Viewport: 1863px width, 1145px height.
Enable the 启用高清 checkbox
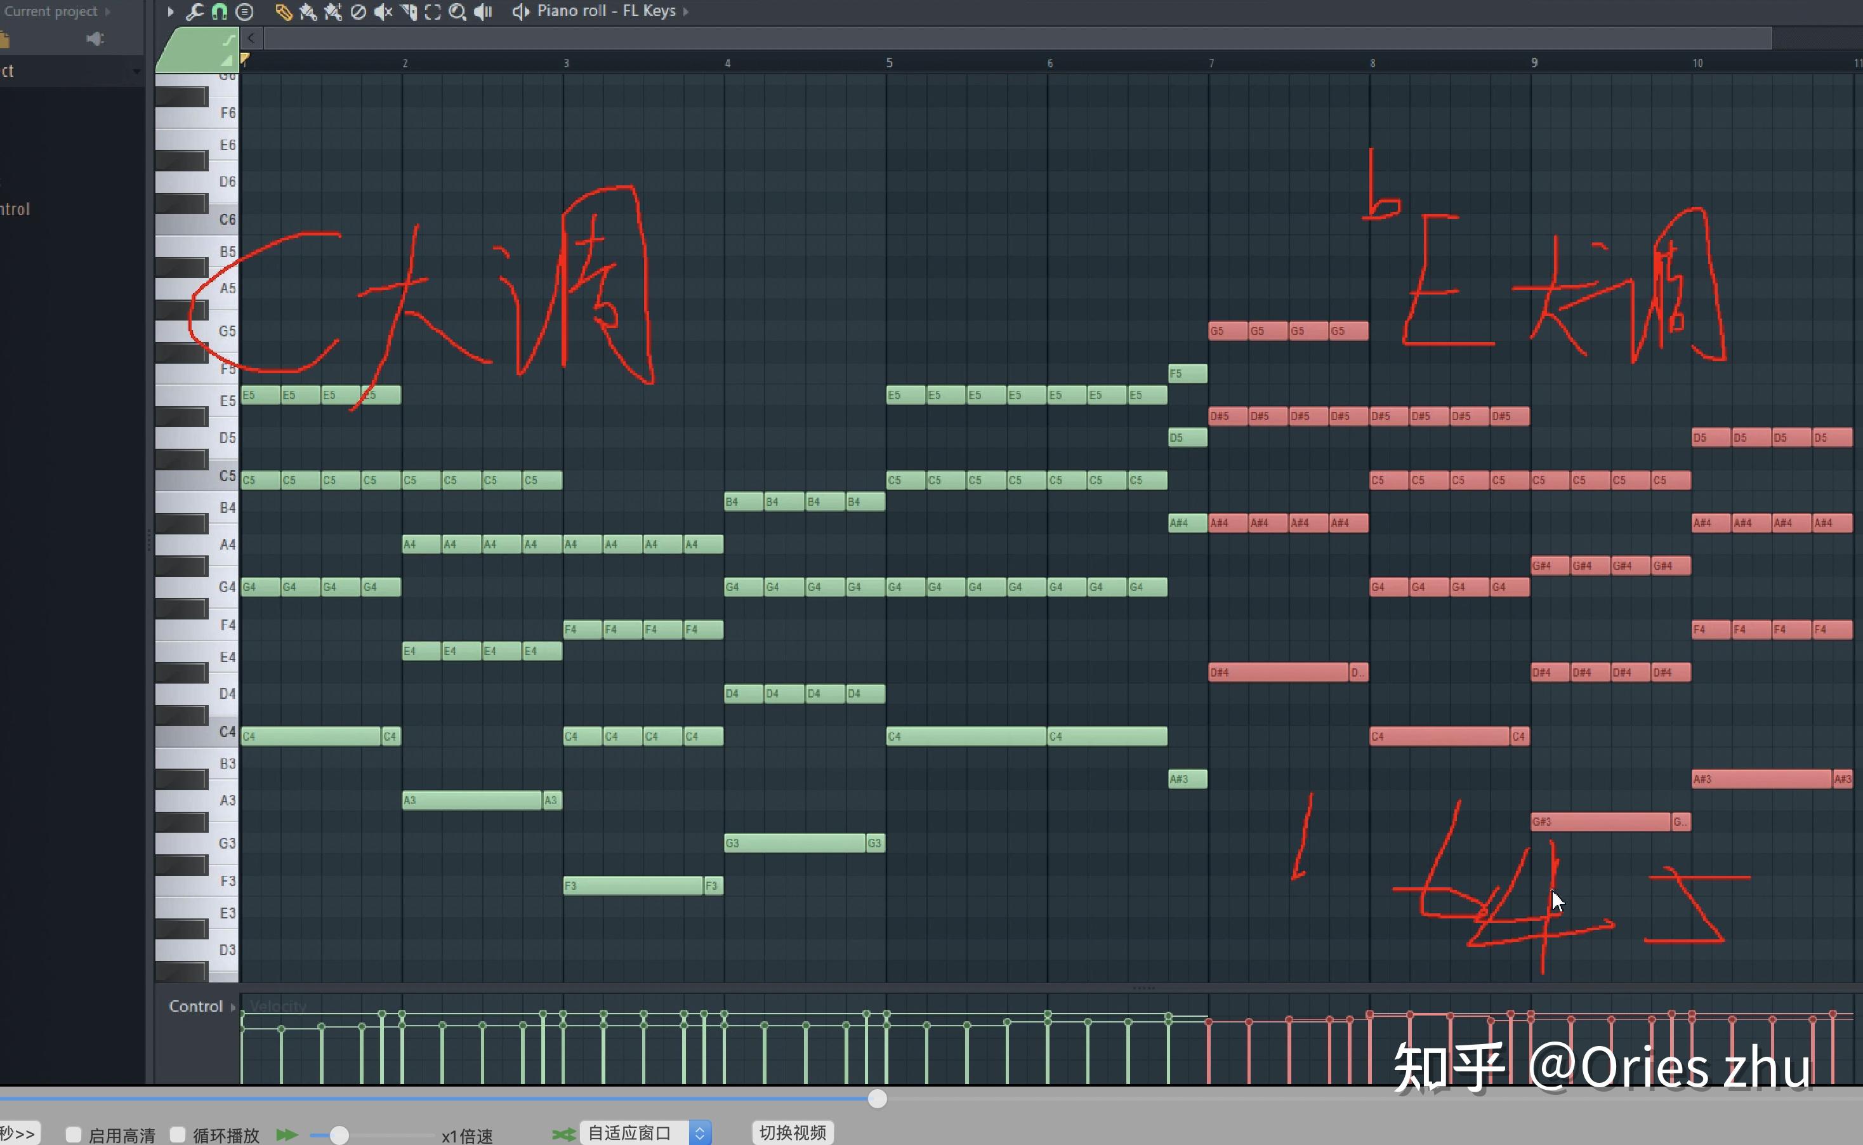click(x=74, y=1134)
